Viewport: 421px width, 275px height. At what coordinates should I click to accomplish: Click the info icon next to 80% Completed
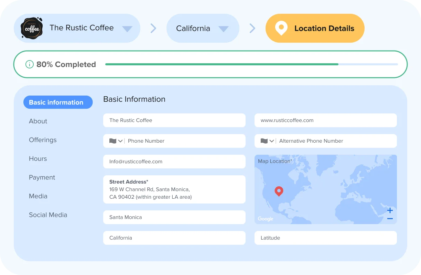[29, 64]
